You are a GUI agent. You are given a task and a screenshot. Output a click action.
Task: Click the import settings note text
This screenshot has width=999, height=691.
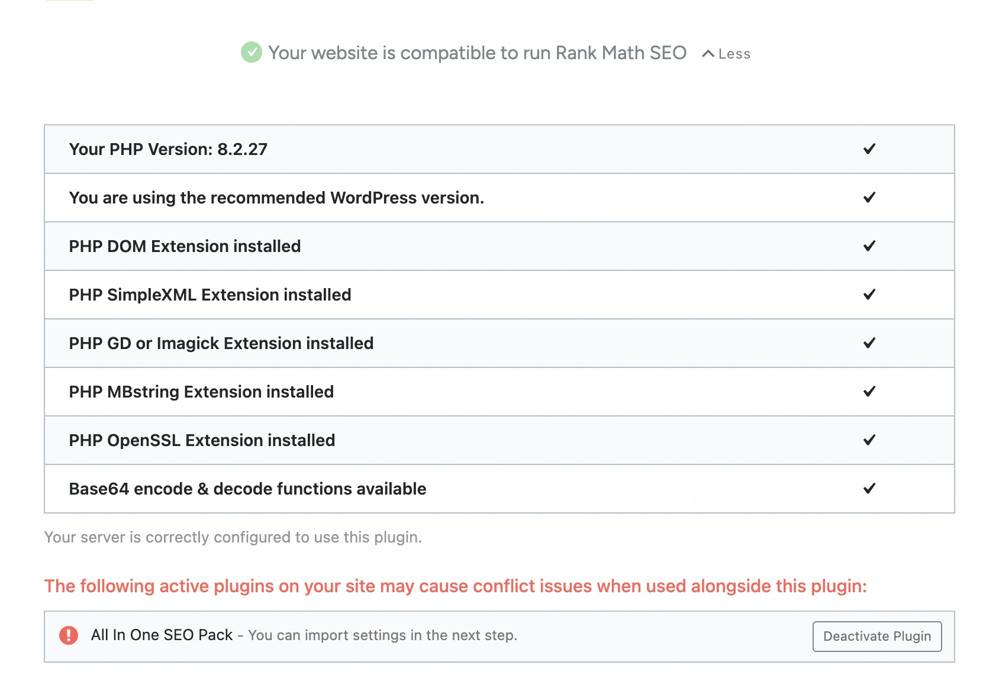coord(382,635)
